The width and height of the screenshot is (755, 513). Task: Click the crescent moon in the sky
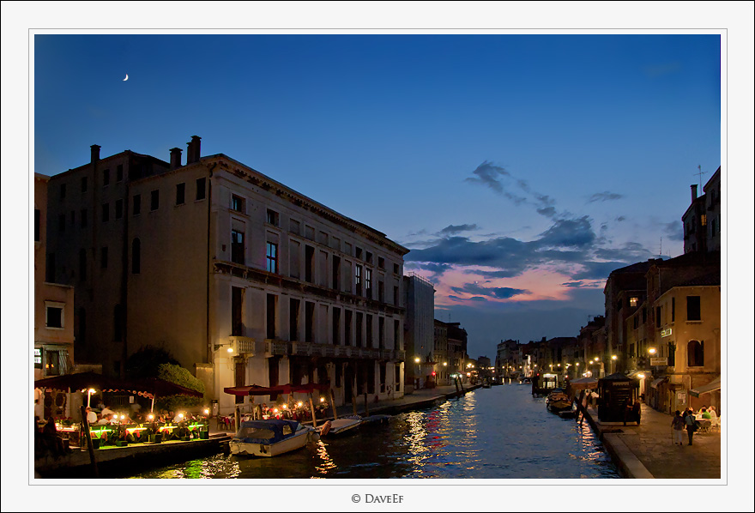(x=124, y=76)
